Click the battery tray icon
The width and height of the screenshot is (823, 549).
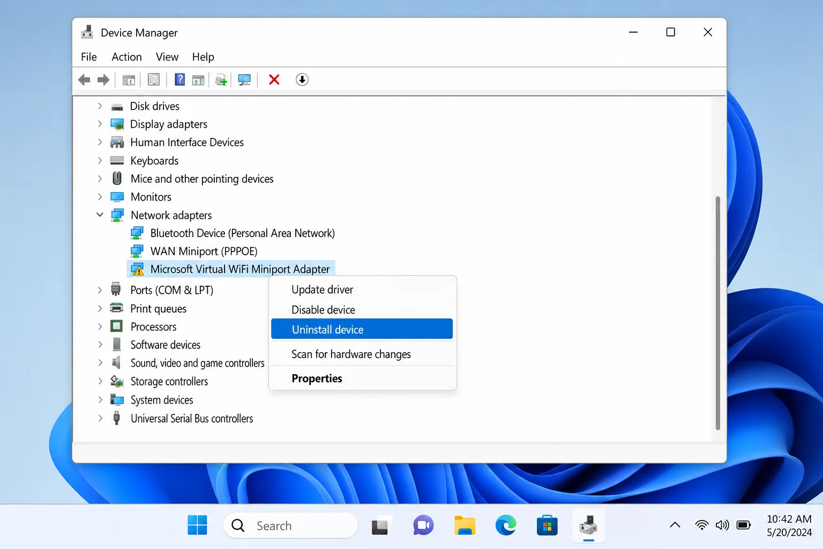pos(744,525)
